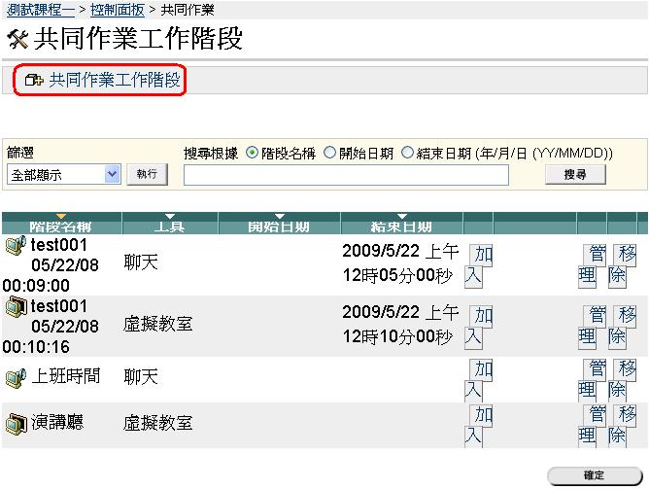Sort by 階段名稱 column header
The height and width of the screenshot is (489, 649).
click(61, 227)
